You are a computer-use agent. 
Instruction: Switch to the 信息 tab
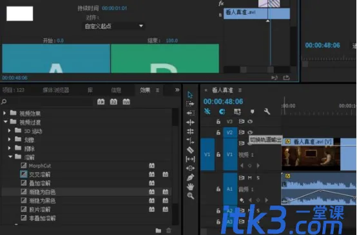coord(116,90)
